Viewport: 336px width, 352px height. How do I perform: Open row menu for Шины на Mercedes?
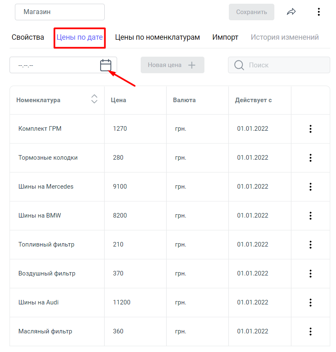(310, 187)
